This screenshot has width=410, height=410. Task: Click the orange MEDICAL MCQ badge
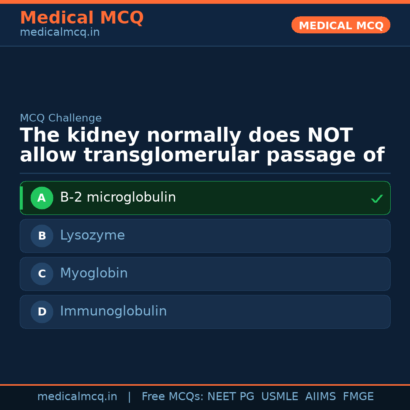341,25
